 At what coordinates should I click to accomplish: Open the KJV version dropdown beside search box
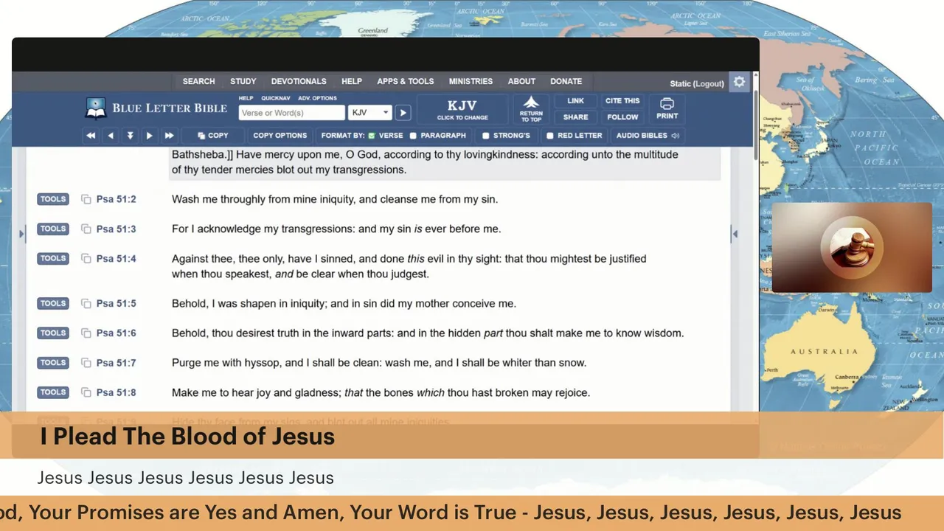369,113
